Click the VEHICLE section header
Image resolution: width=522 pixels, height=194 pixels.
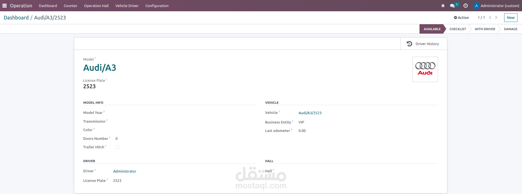[272, 103]
